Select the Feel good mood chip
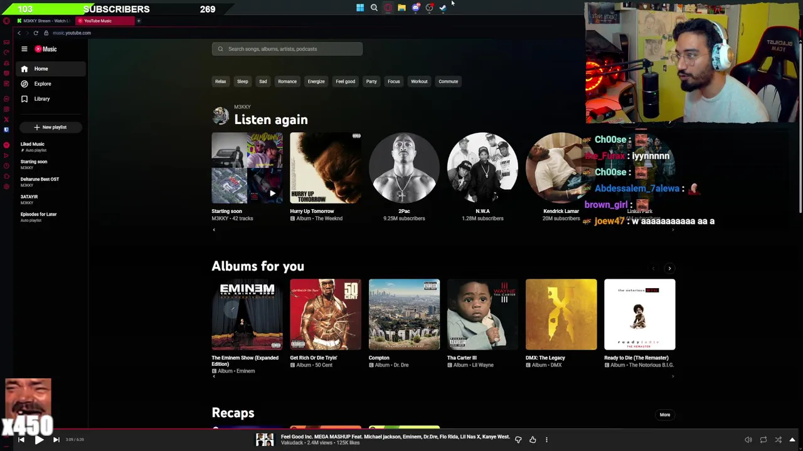 (x=345, y=81)
